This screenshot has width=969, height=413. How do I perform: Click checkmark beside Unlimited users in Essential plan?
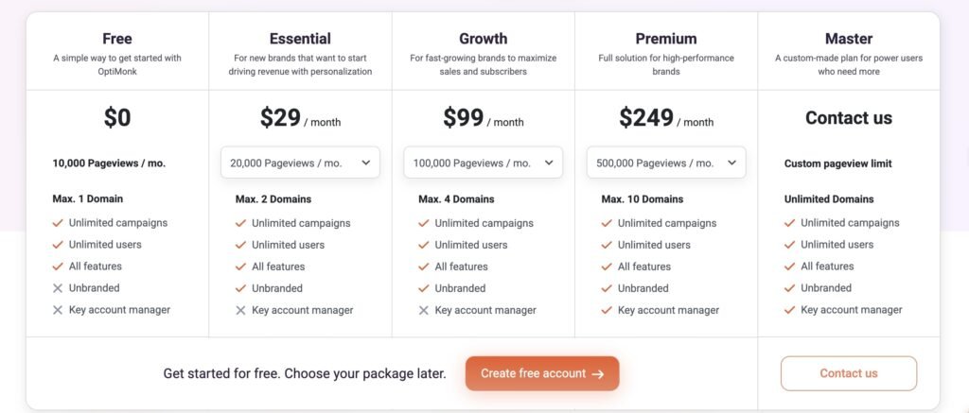[240, 245]
